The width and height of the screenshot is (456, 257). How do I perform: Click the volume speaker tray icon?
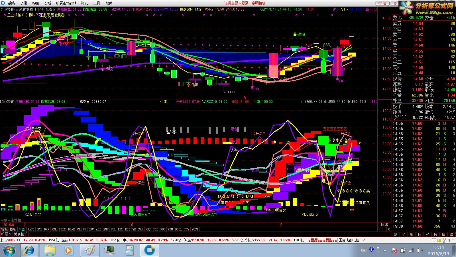[x=419, y=250]
